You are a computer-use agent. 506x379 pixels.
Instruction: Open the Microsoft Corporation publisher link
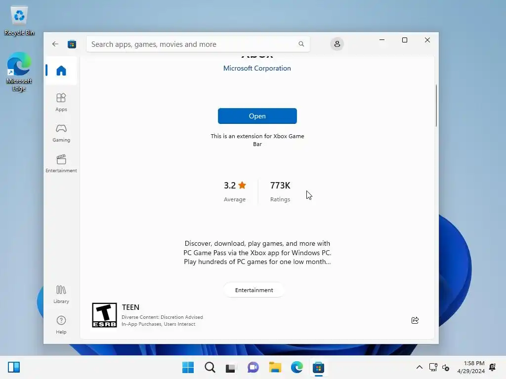(x=257, y=68)
